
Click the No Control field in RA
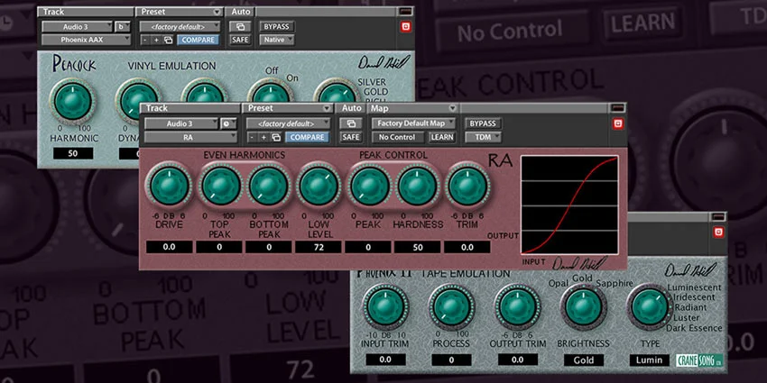397,137
